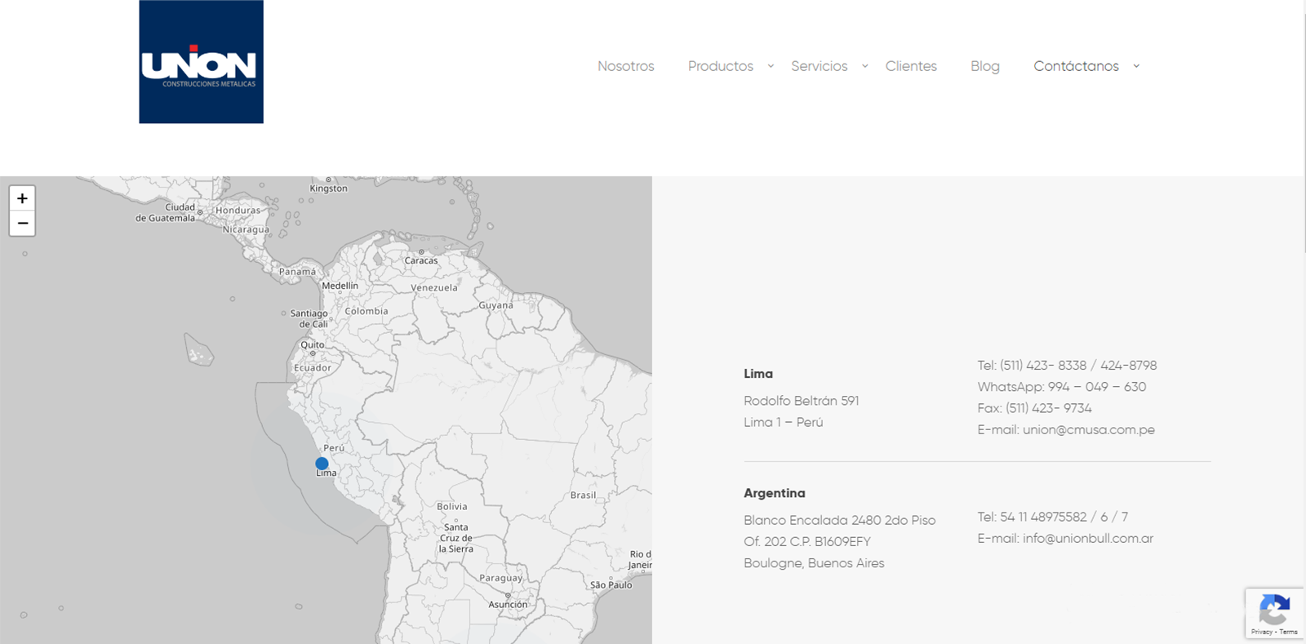
Task: Open the Blog page
Action: tap(984, 66)
